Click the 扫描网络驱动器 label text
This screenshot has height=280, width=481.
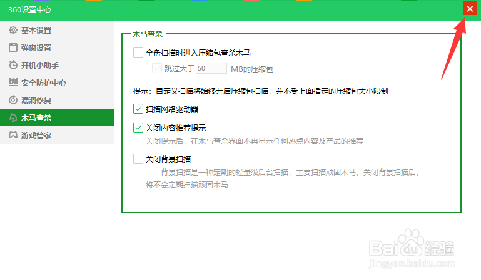(x=172, y=109)
